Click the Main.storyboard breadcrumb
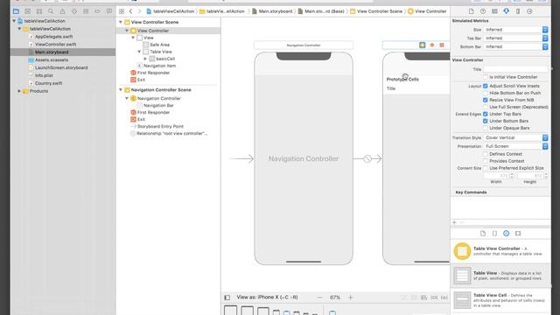 (x=272, y=11)
